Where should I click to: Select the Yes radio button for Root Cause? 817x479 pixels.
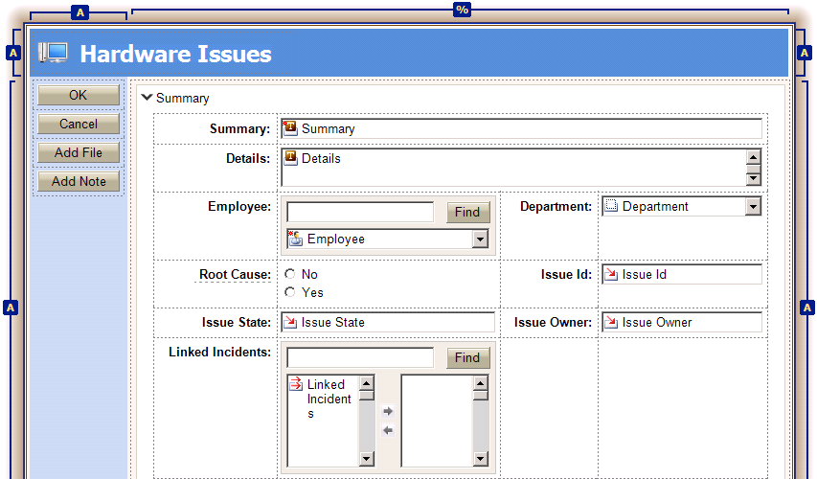(x=290, y=292)
